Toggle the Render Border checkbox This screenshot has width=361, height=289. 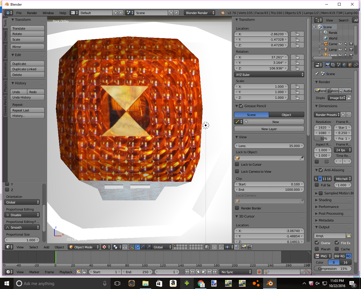(x=237, y=208)
